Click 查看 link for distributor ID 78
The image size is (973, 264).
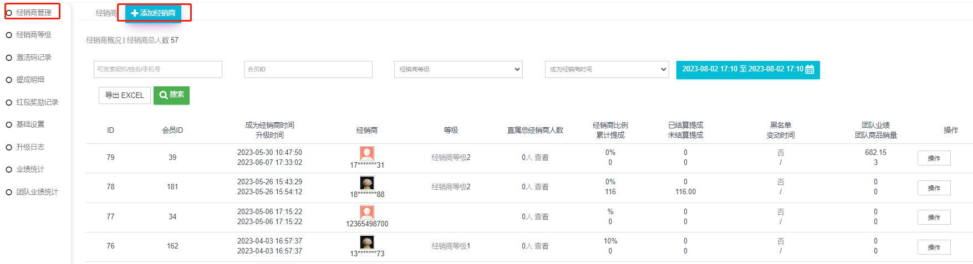(x=541, y=187)
